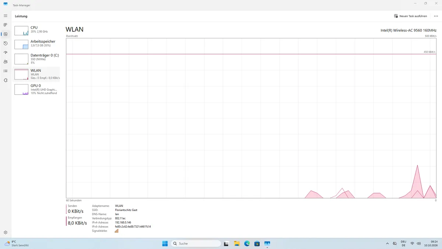442x249 pixels.
Task: Select the GPU 0 entry
Action: click(36, 89)
